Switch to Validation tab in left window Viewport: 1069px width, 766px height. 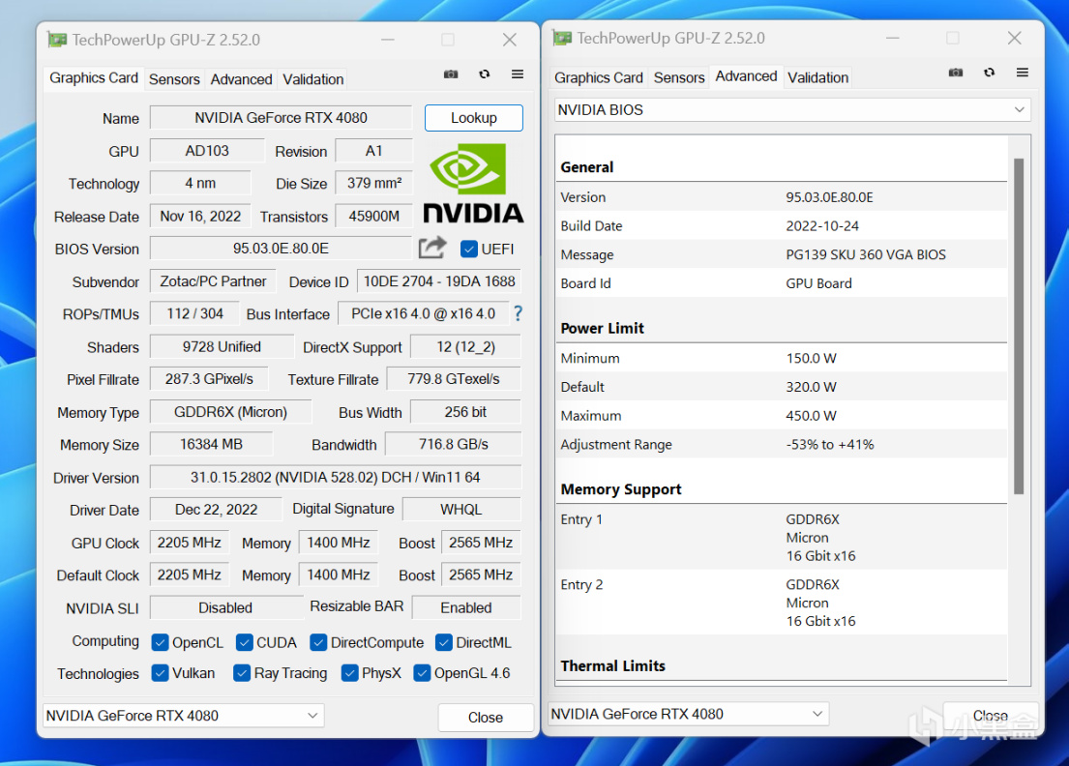pos(312,79)
